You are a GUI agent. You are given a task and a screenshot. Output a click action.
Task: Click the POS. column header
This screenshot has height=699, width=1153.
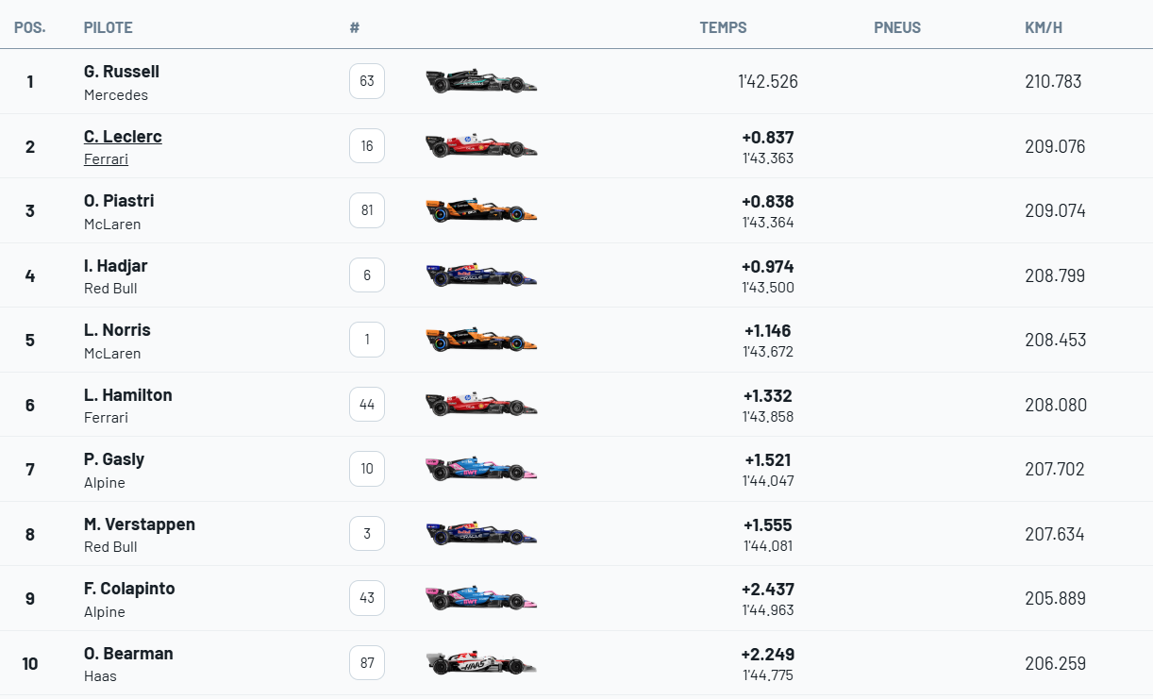click(x=30, y=27)
